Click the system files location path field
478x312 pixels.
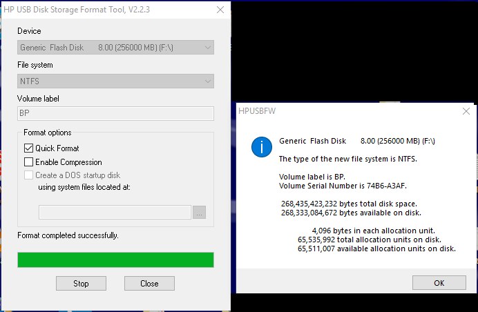(x=115, y=212)
